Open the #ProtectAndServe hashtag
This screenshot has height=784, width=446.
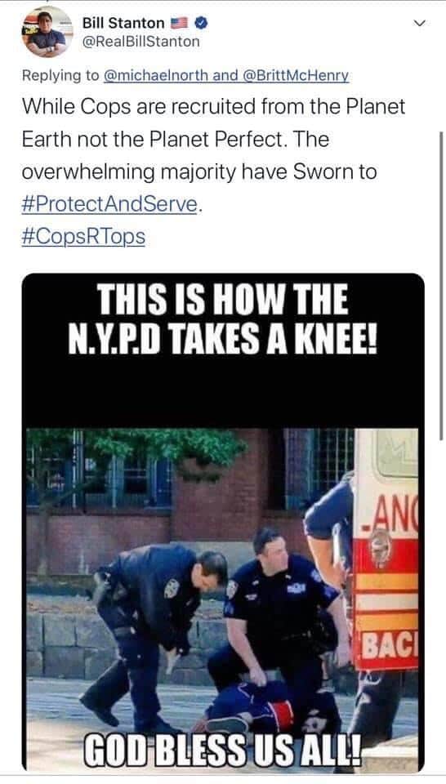(109, 204)
